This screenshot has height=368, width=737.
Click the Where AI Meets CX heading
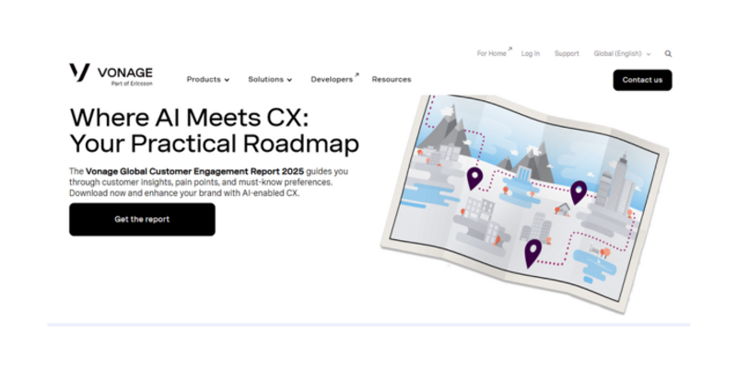click(214, 131)
